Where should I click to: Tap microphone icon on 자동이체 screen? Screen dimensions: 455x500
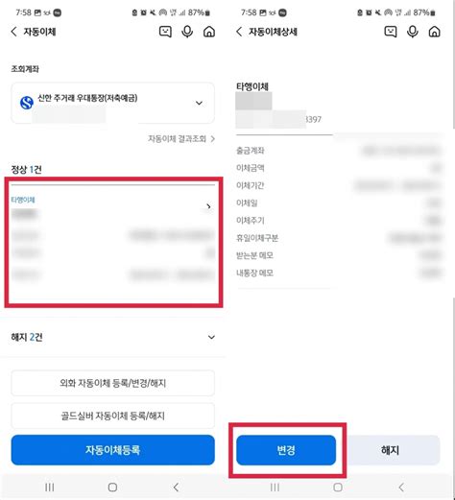187,32
